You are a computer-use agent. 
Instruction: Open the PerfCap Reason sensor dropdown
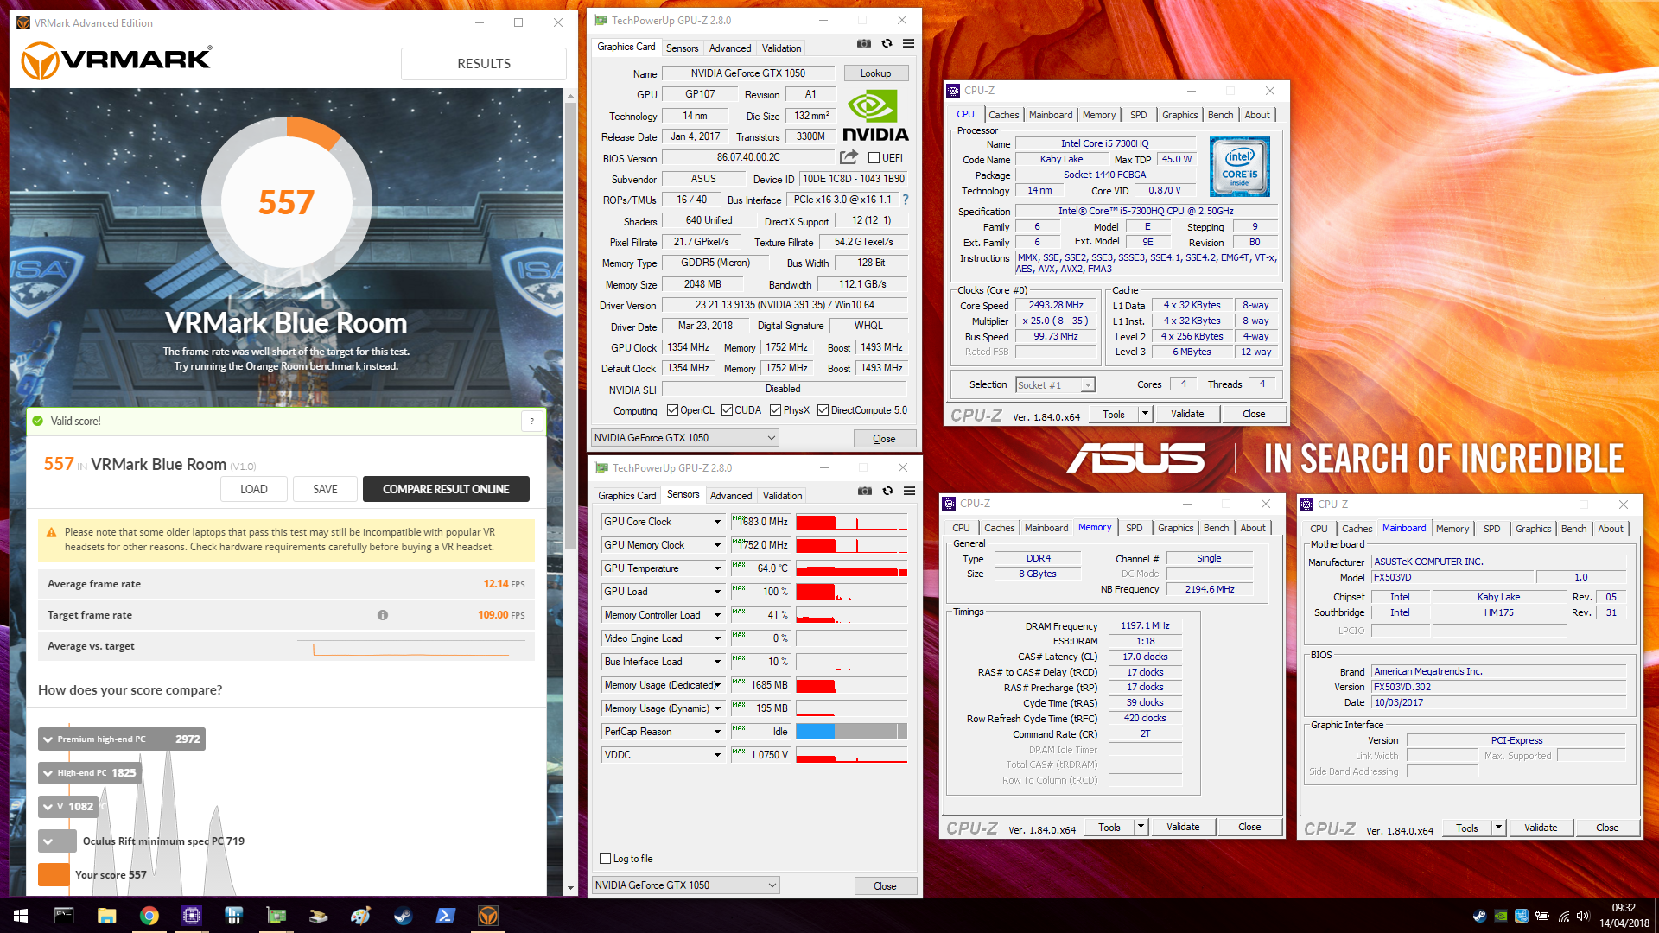[717, 732]
